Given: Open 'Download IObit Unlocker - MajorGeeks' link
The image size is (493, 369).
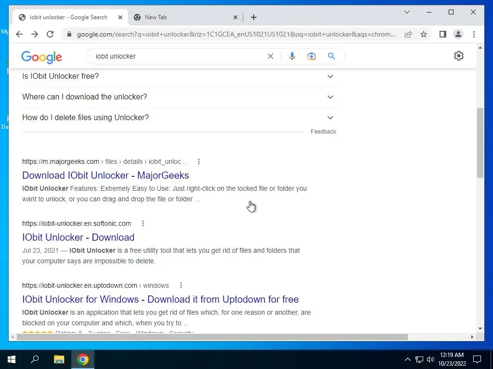Looking at the screenshot, I should point(105,175).
